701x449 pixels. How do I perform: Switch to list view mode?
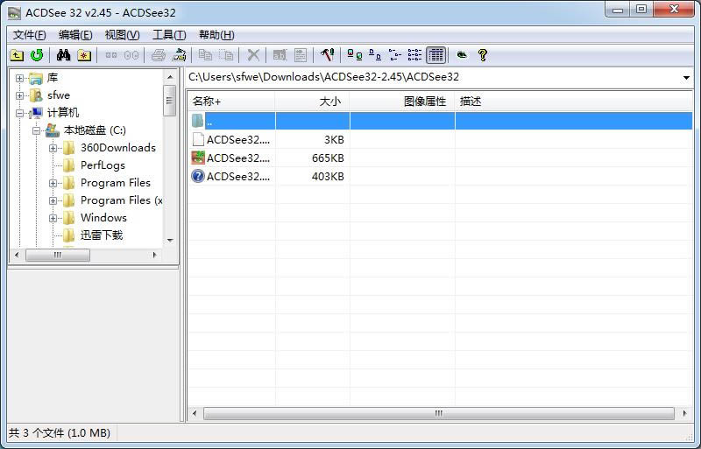[x=395, y=55]
